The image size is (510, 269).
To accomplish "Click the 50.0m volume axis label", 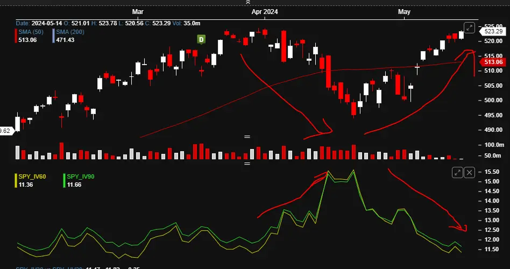I will click(492, 156).
